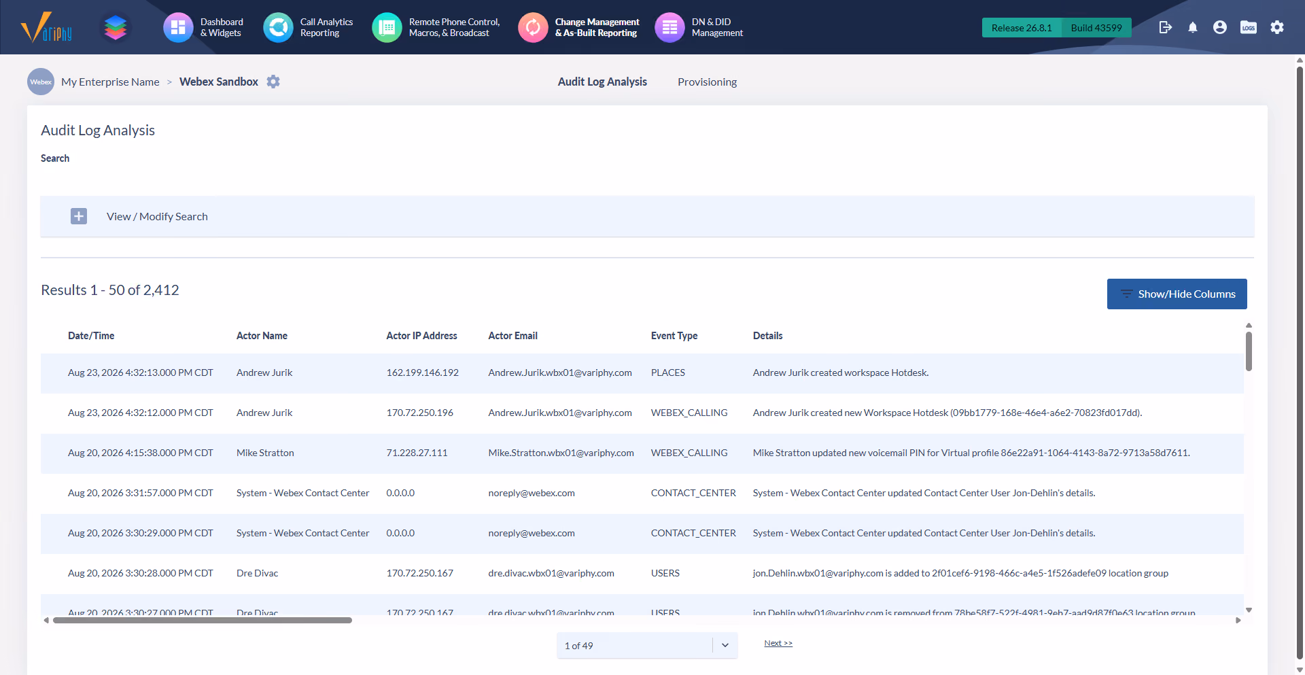Screen dimensions: 1305x675
Task: Click jon.Dehlin added to location group details
Action: pos(960,573)
